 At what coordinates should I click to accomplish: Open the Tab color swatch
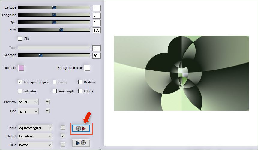[21, 68]
